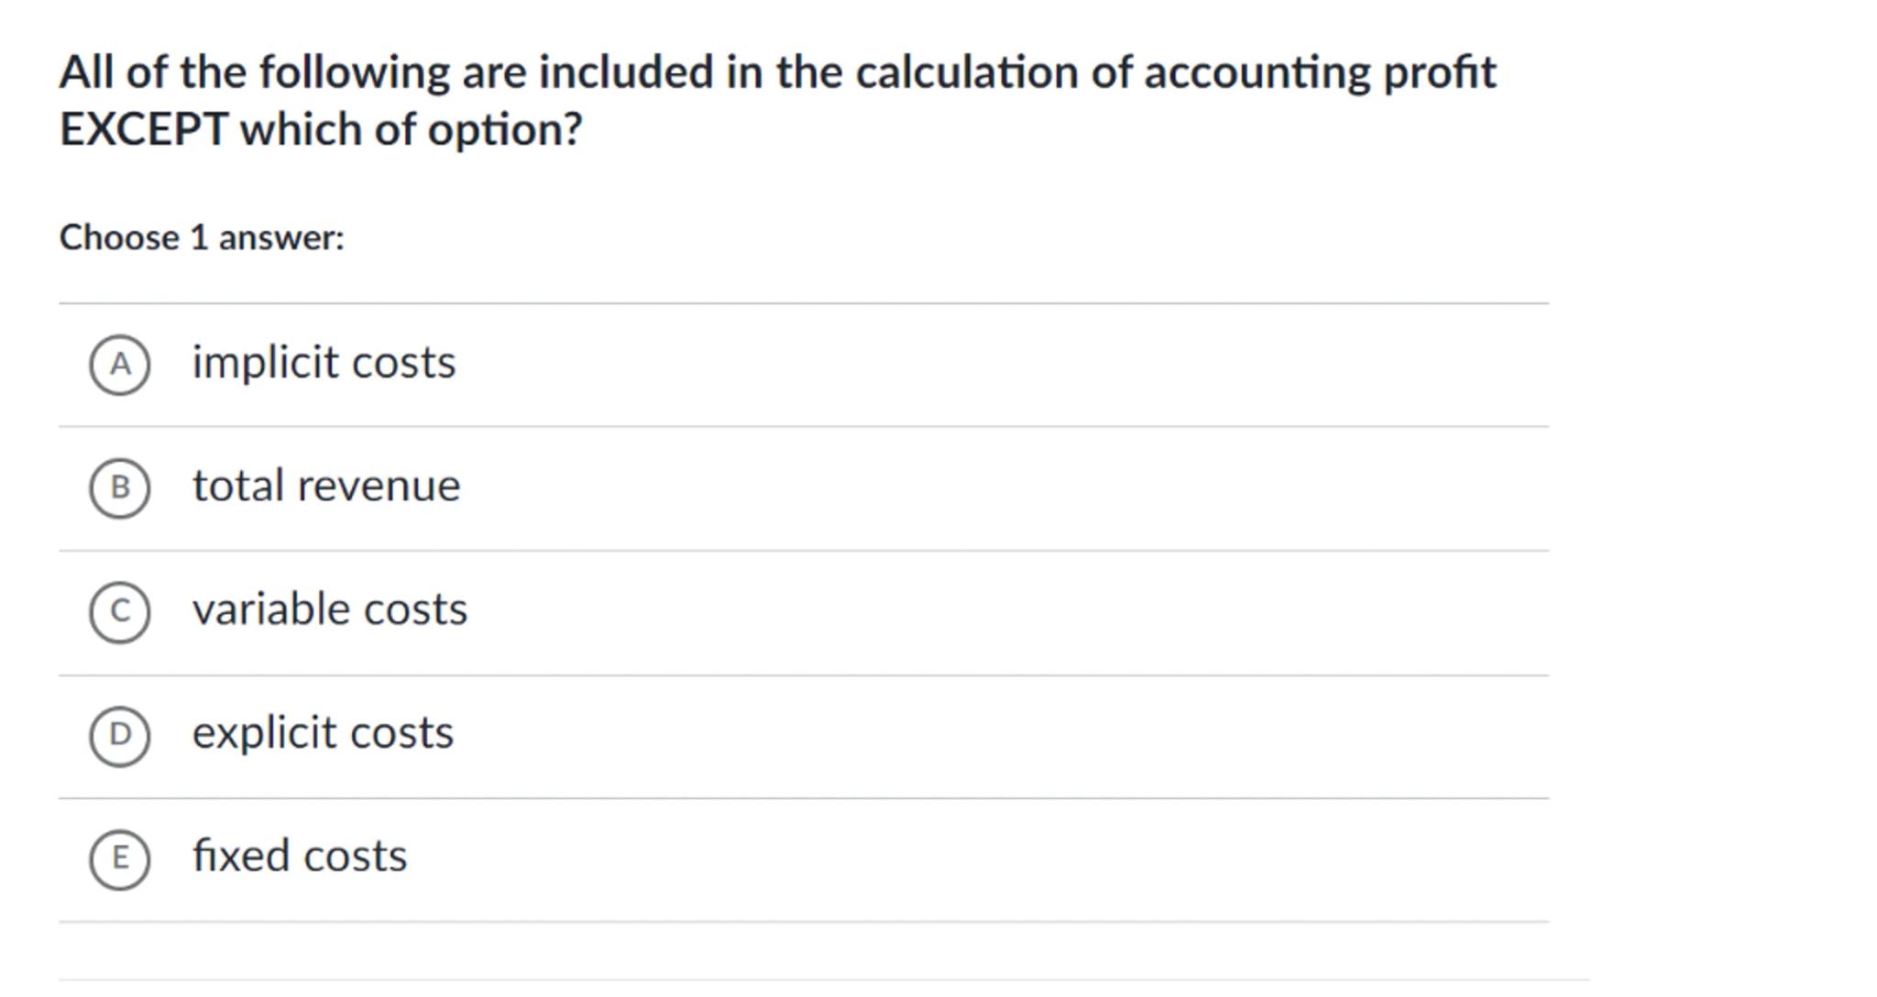Click the "variable costs" answer text
The height and width of the screenshot is (997, 1877).
click(329, 609)
